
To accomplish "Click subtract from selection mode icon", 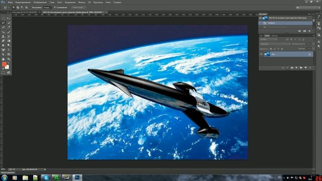I will [x=22, y=8].
